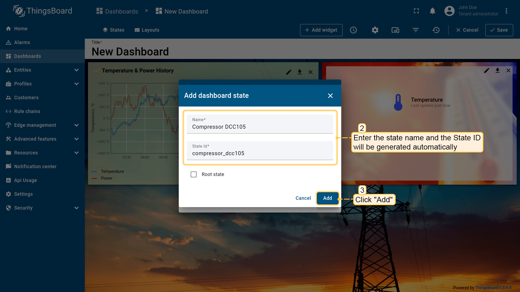Export Temperature & Power History widget
This screenshot has width=520, height=292.
point(300,72)
